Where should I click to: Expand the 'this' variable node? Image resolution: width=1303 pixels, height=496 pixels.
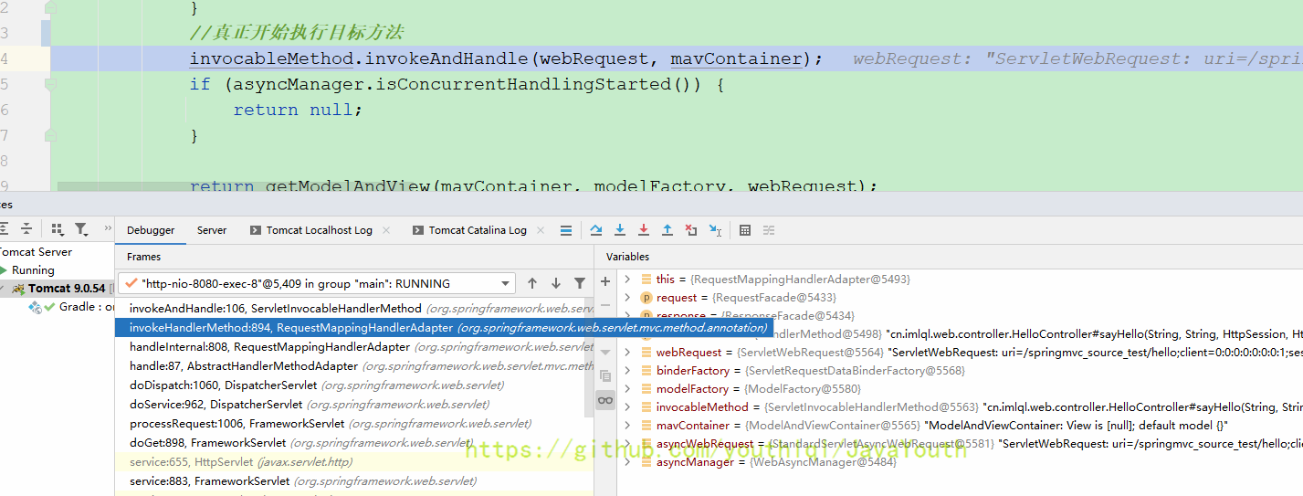pyautogui.click(x=628, y=280)
